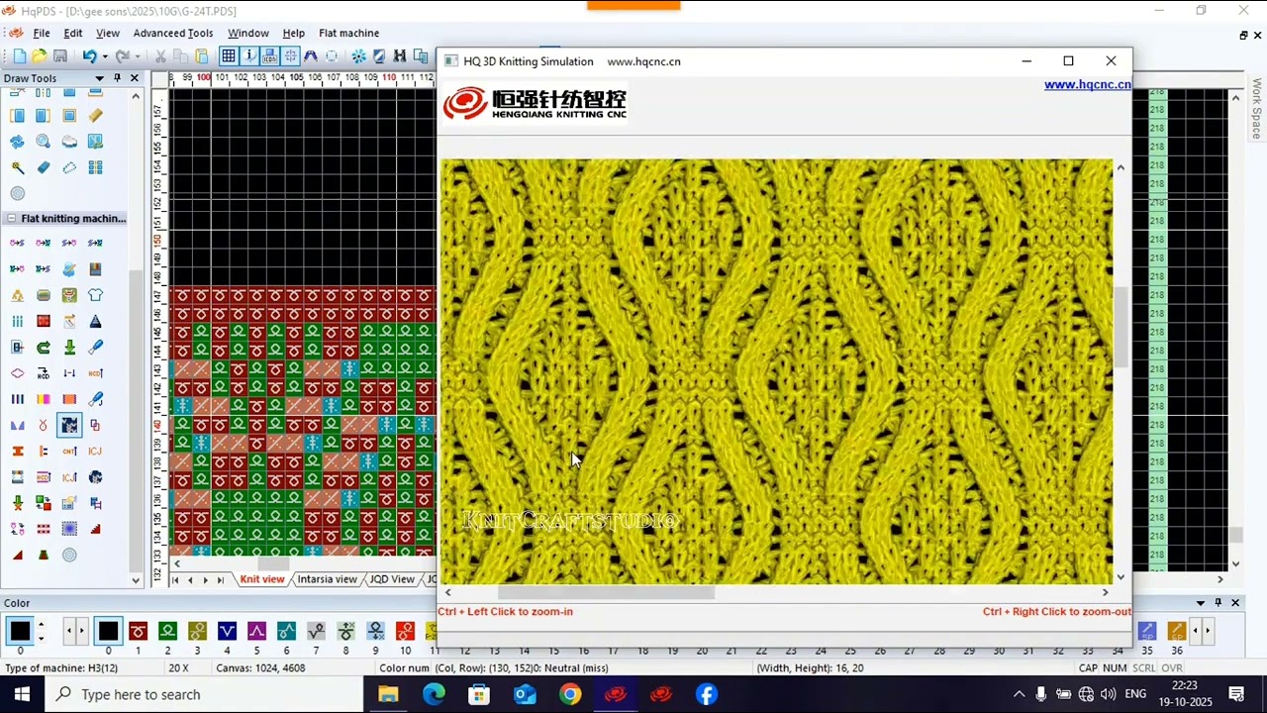
Task: Select color 1 red swatch
Action: click(138, 631)
